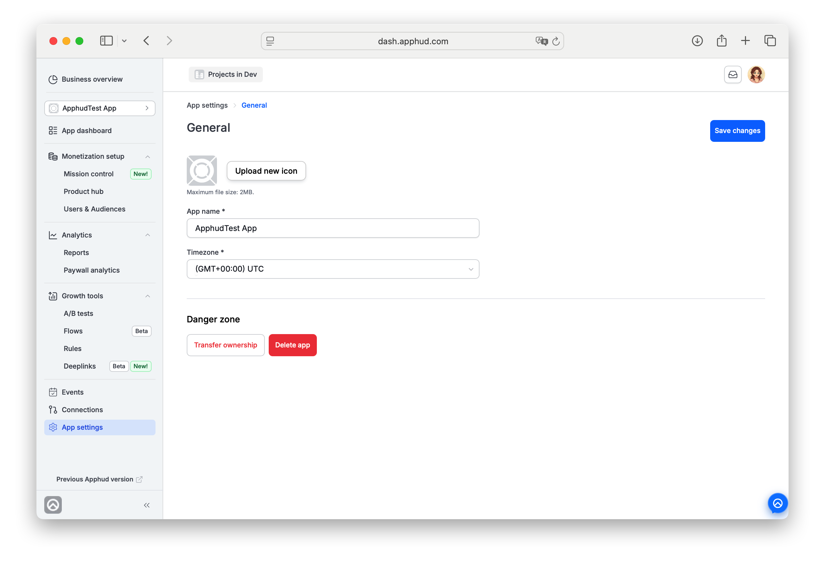Click the Safari share icon

(x=722, y=41)
